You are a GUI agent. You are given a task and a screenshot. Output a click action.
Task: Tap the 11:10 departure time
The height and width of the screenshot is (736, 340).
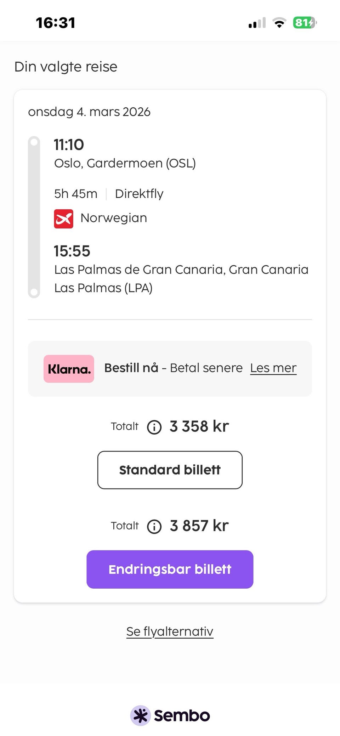[69, 145]
